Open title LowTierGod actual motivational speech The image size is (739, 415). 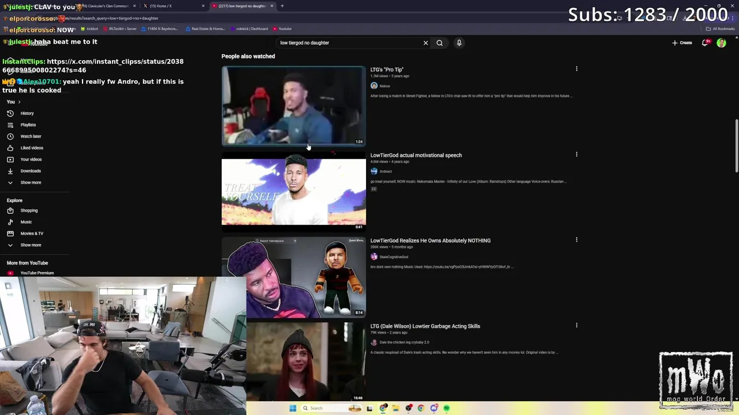click(416, 155)
